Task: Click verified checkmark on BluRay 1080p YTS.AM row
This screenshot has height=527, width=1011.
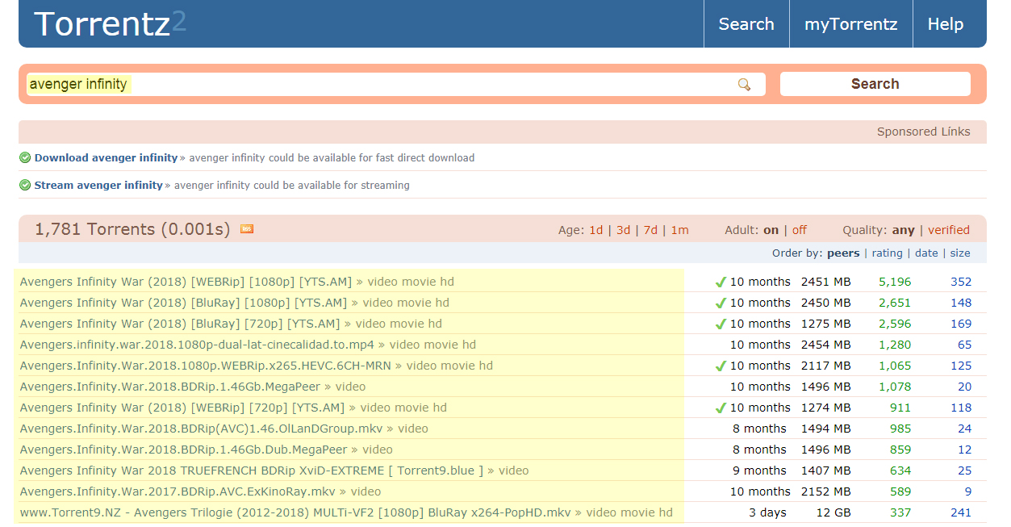Action: pyautogui.click(x=721, y=303)
